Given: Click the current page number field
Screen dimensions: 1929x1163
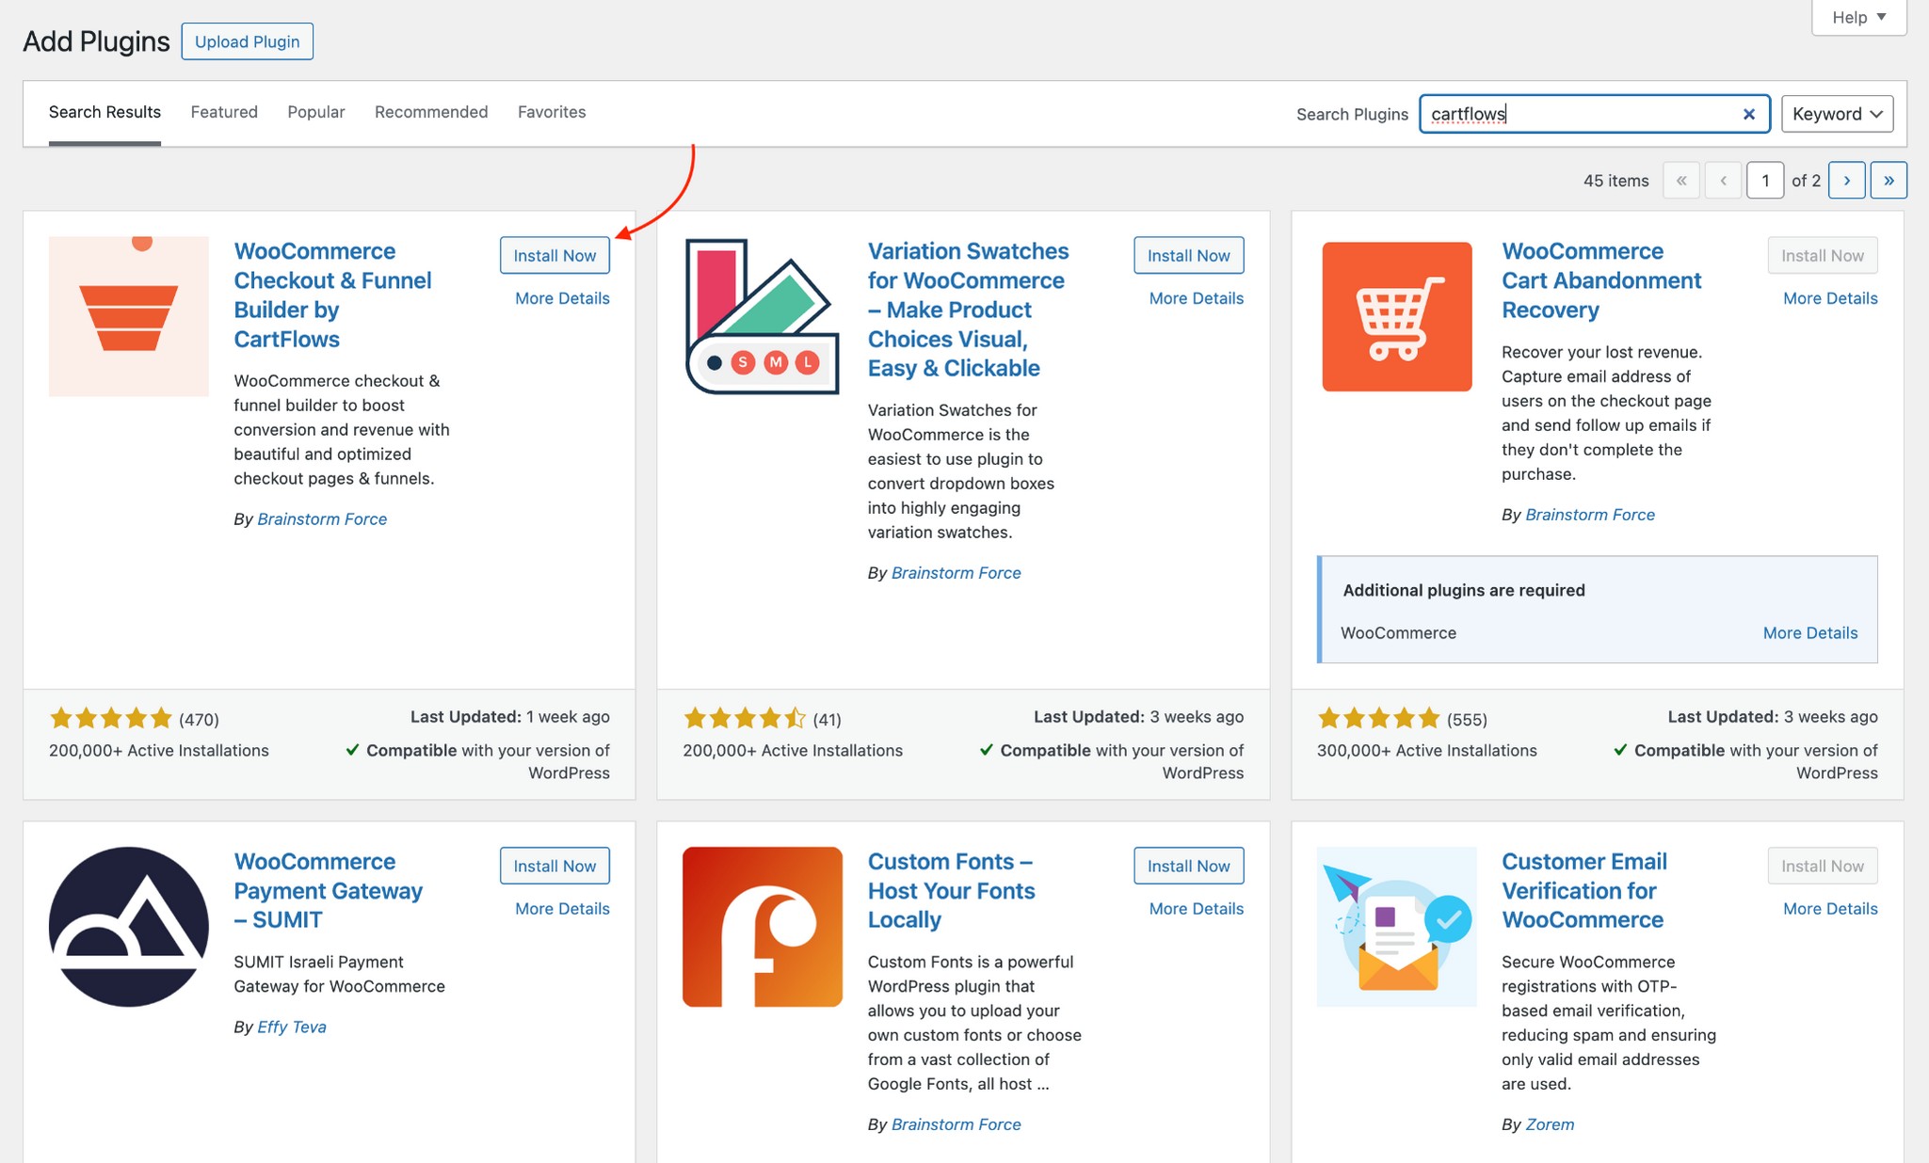Looking at the screenshot, I should [x=1765, y=181].
